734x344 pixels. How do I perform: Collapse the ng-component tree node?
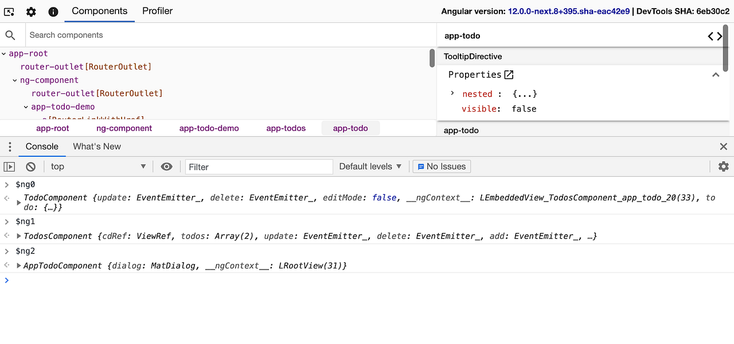pyautogui.click(x=14, y=80)
